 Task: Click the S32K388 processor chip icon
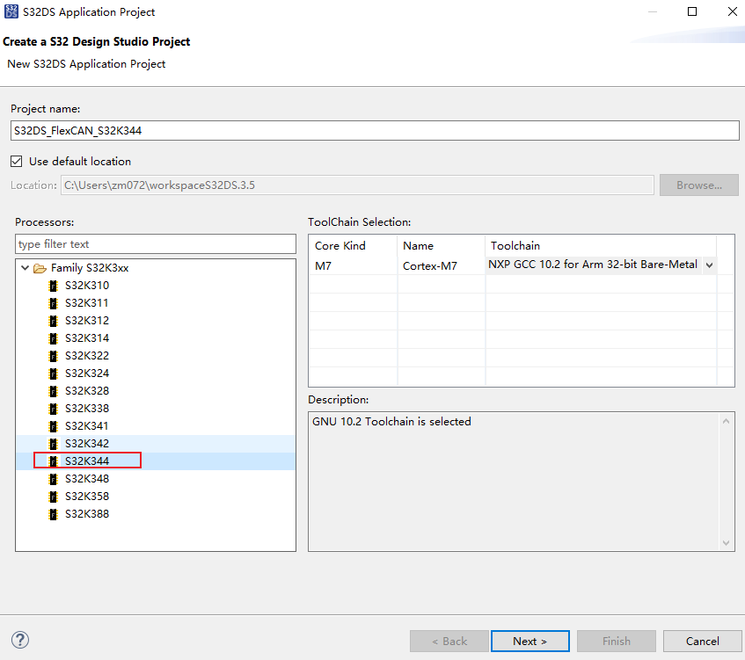53,514
